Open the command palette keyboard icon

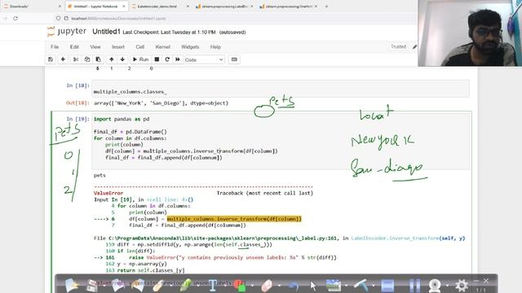234,59
